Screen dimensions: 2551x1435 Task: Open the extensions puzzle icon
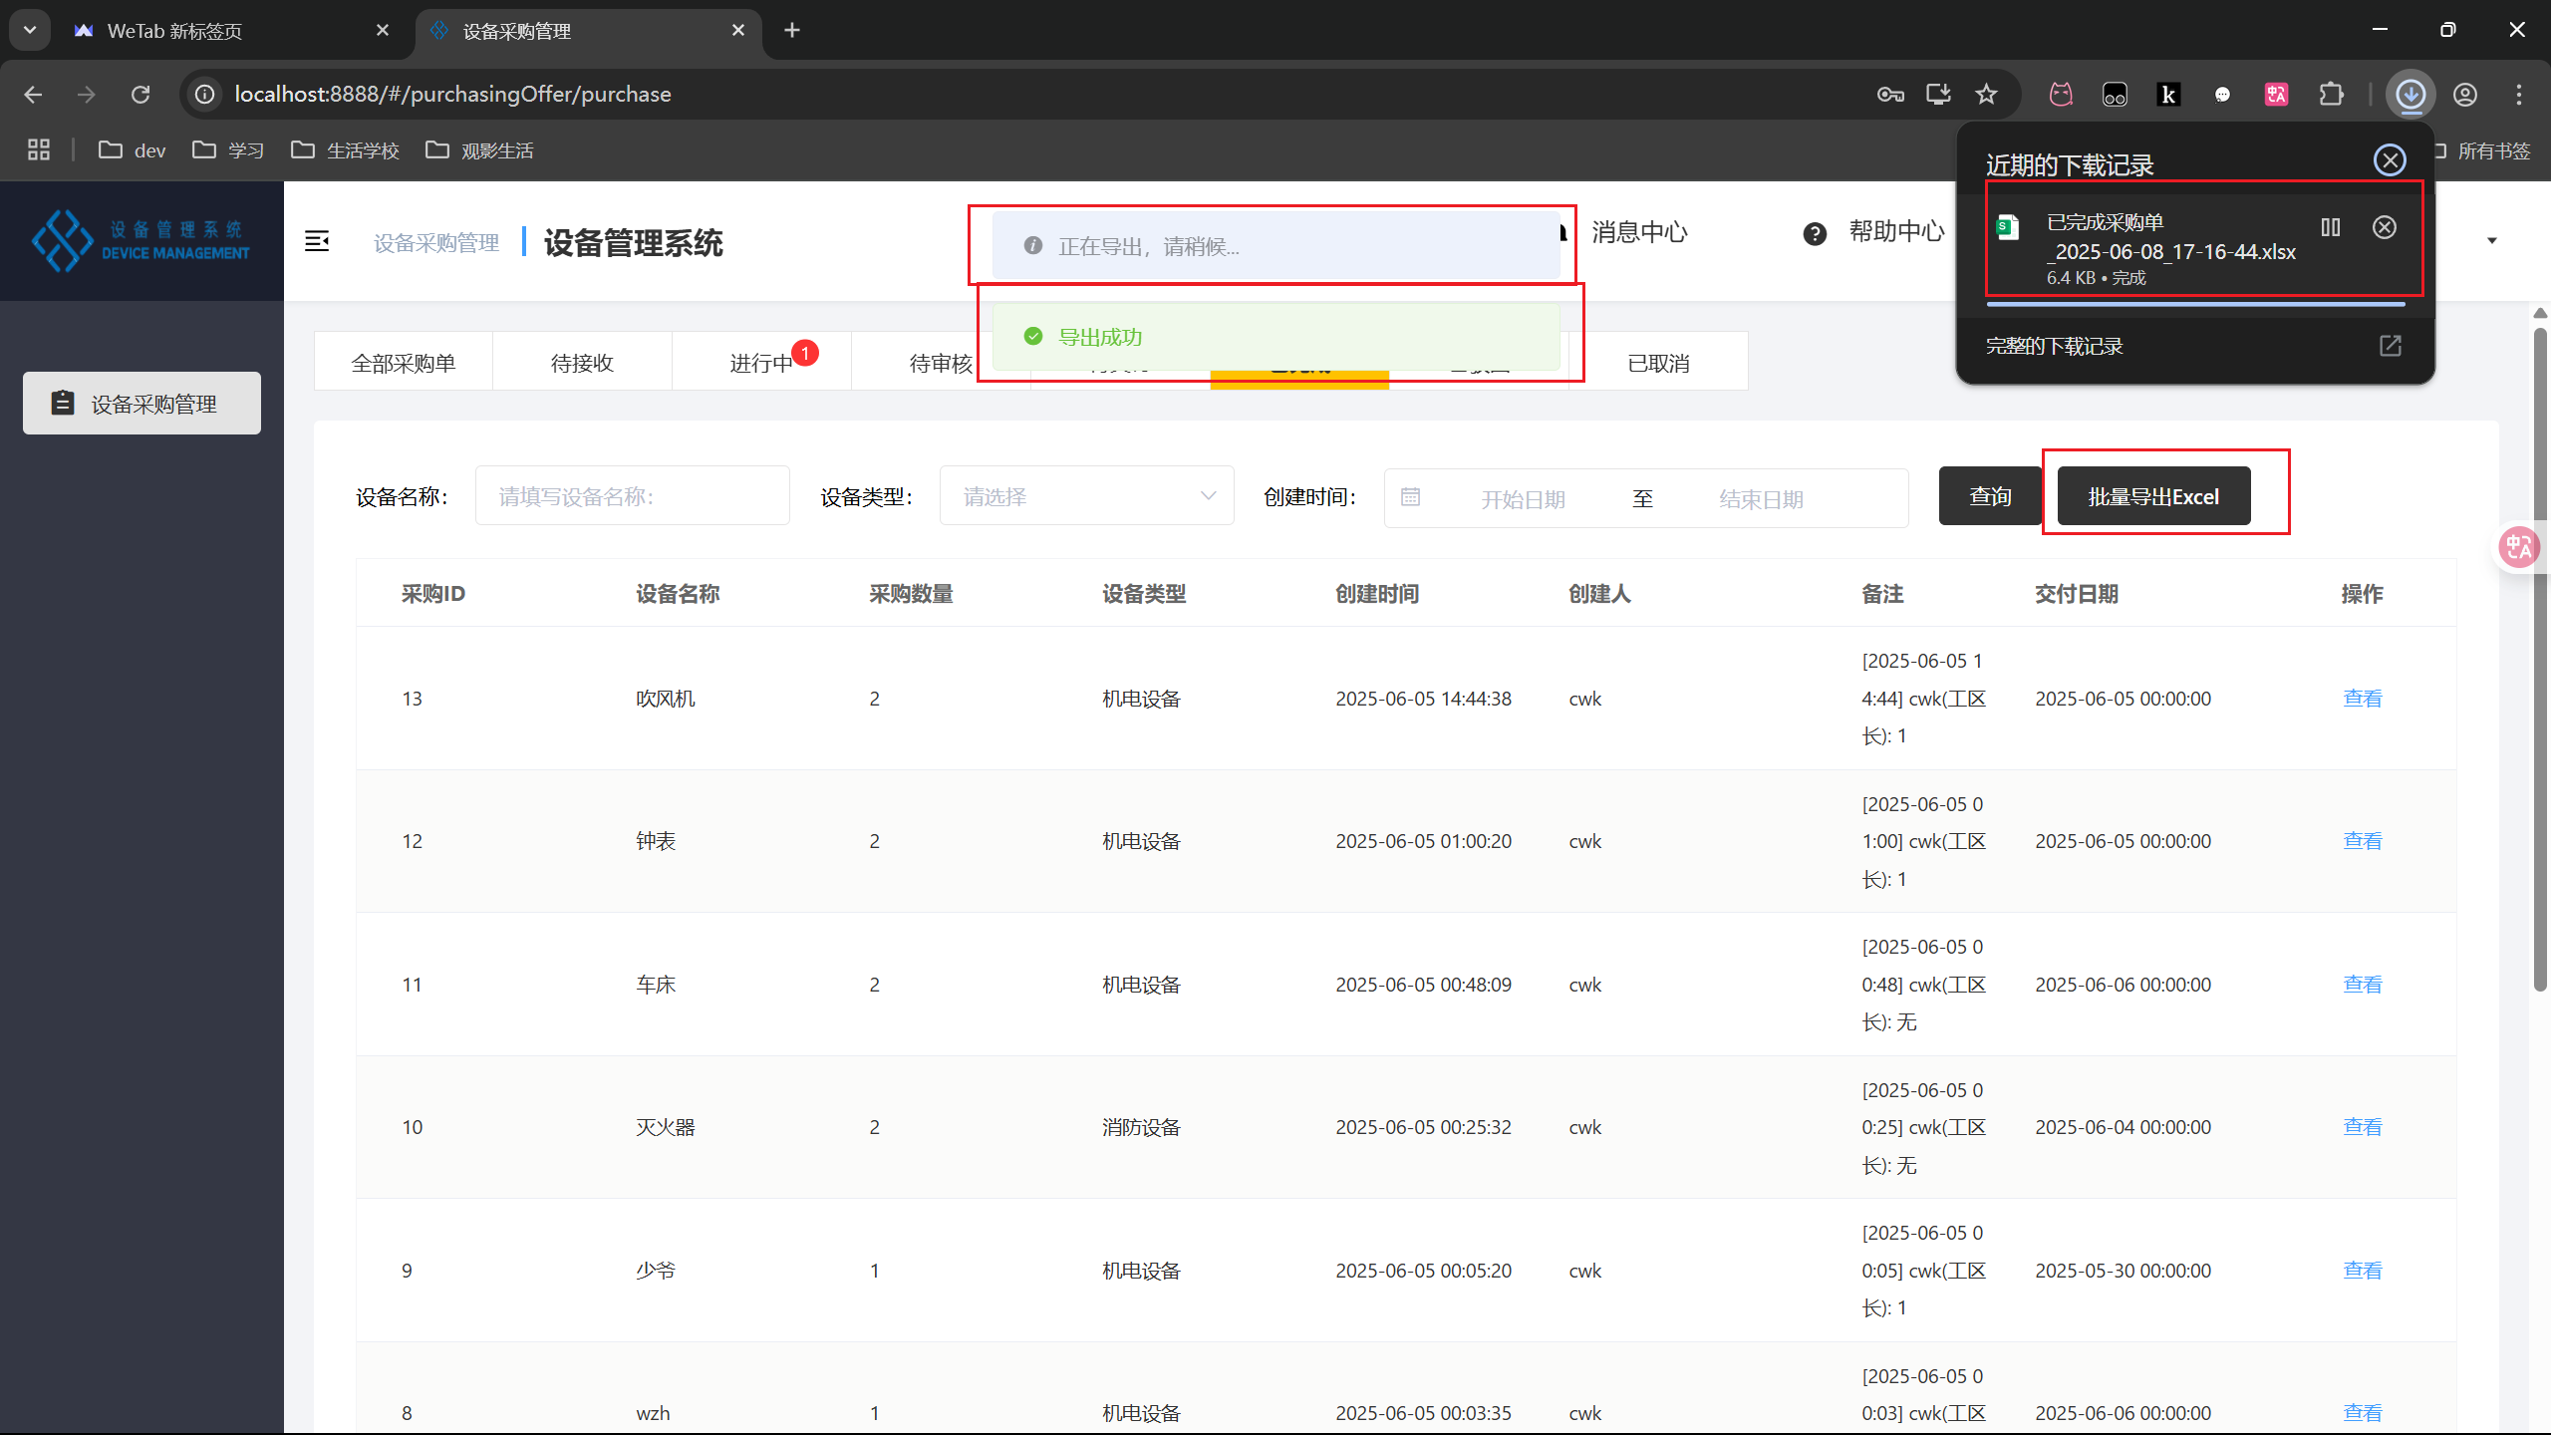tap(2331, 95)
